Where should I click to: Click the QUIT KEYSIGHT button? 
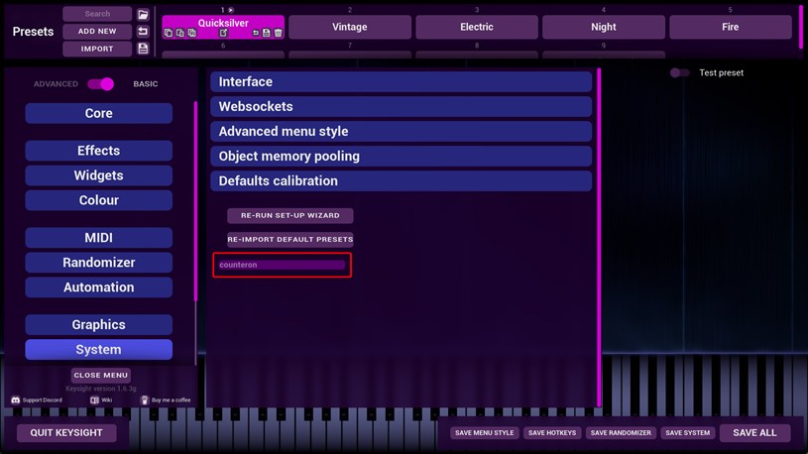click(66, 433)
